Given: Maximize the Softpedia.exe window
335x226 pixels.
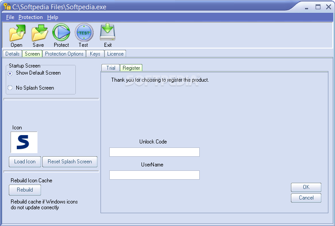Looking at the screenshot, I should coord(318,7).
